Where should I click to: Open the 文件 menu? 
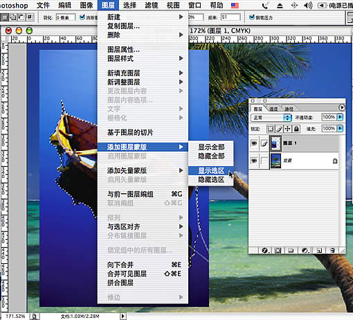[x=43, y=5]
